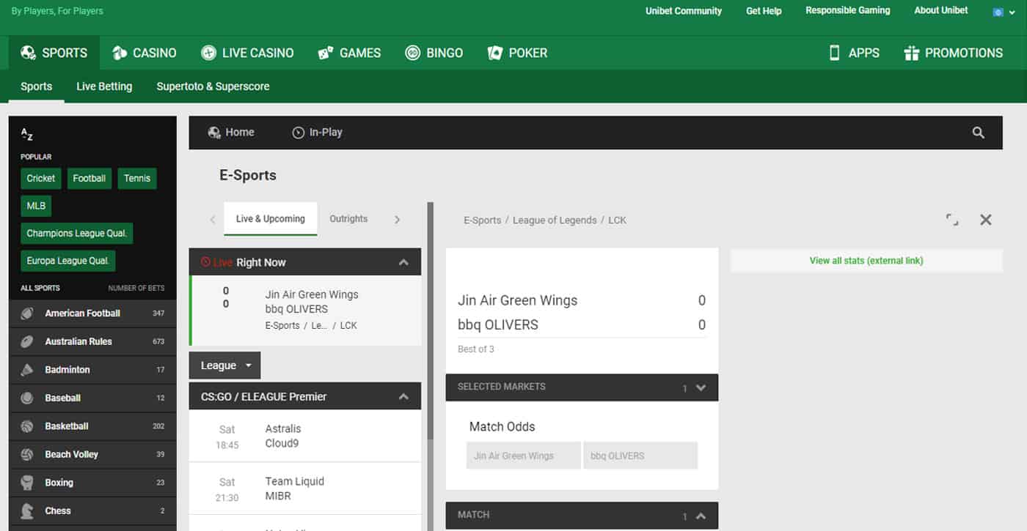Expand the match panel to fullscreen
The image size is (1027, 531).
[952, 220]
